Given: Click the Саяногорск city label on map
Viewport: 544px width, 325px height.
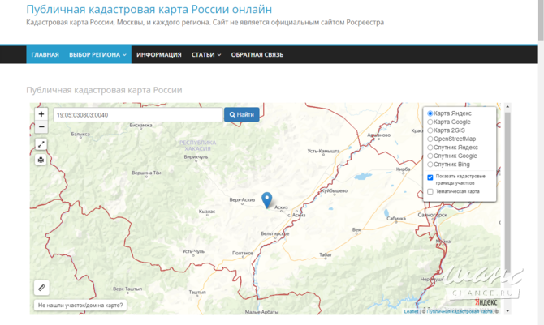Looking at the screenshot, I should (x=432, y=215).
